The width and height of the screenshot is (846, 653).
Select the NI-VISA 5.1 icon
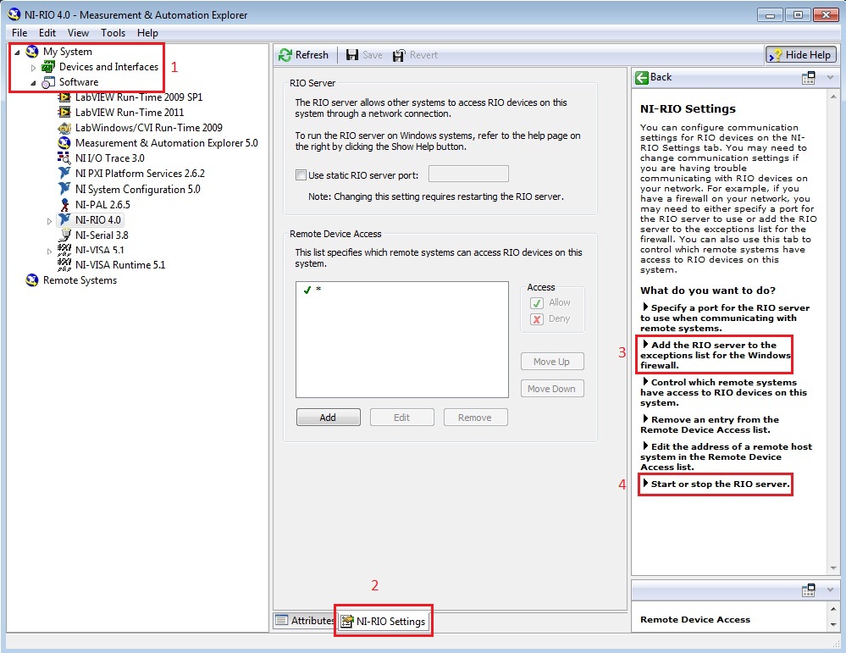tap(64, 249)
